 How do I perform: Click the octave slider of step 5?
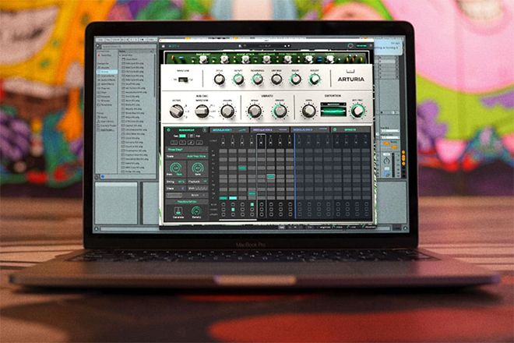[x=261, y=141]
